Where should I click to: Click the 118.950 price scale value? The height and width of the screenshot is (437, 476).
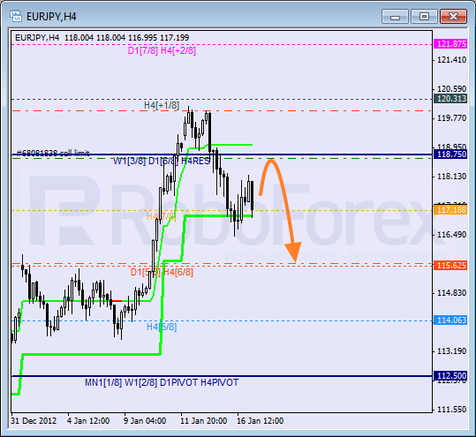point(451,147)
